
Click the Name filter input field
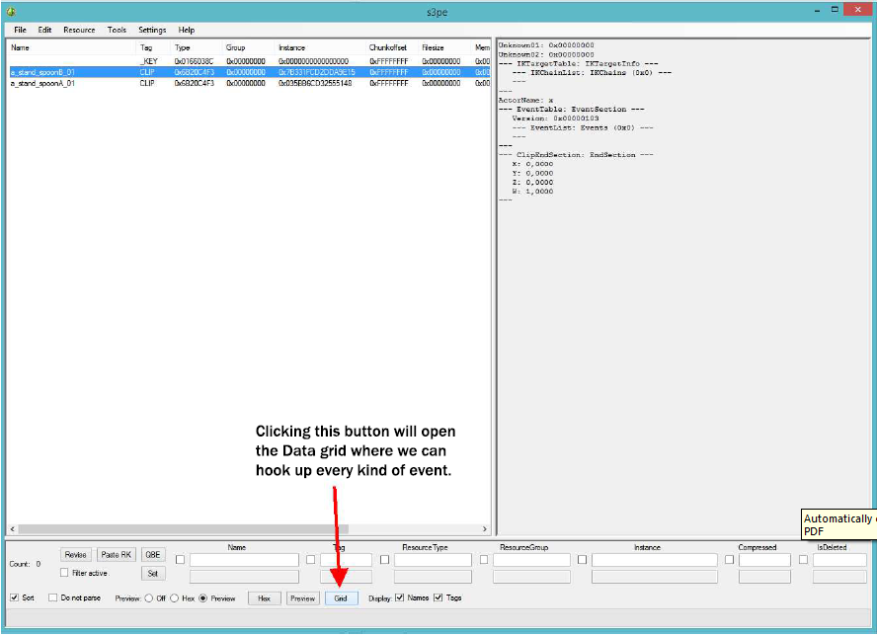(244, 560)
